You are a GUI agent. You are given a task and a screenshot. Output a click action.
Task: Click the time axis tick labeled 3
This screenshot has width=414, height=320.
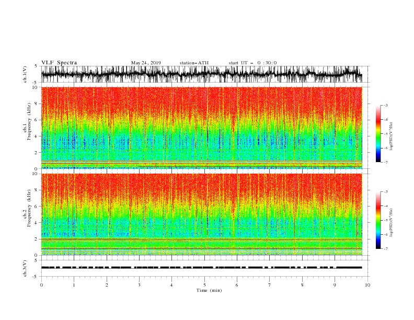coord(139,285)
